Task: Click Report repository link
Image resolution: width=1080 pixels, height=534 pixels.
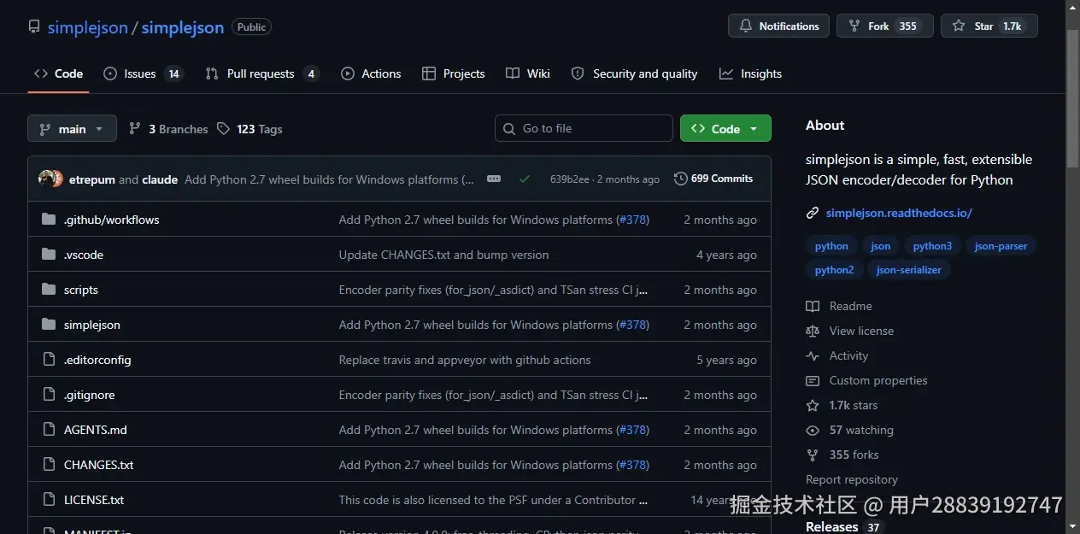Action: click(852, 479)
